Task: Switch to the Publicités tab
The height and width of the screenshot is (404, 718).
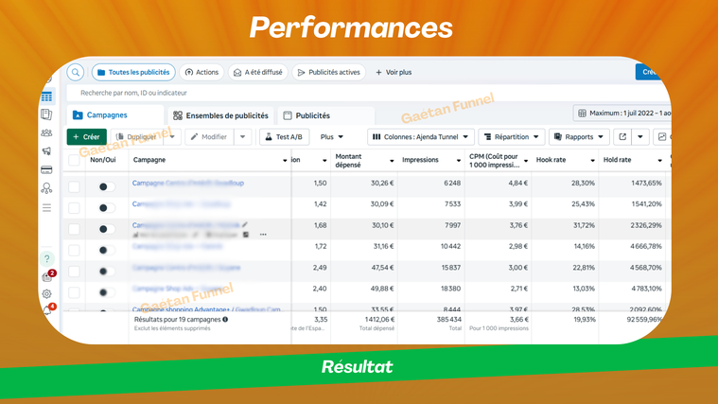Action: [326, 115]
